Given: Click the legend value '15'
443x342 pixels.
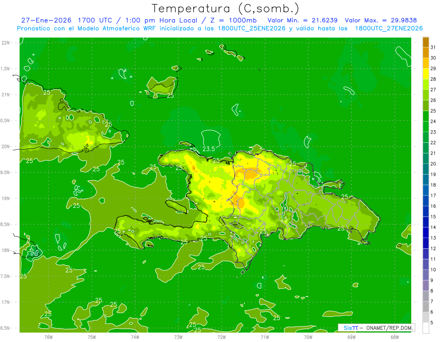Looking at the screenshot, I should [433, 217].
